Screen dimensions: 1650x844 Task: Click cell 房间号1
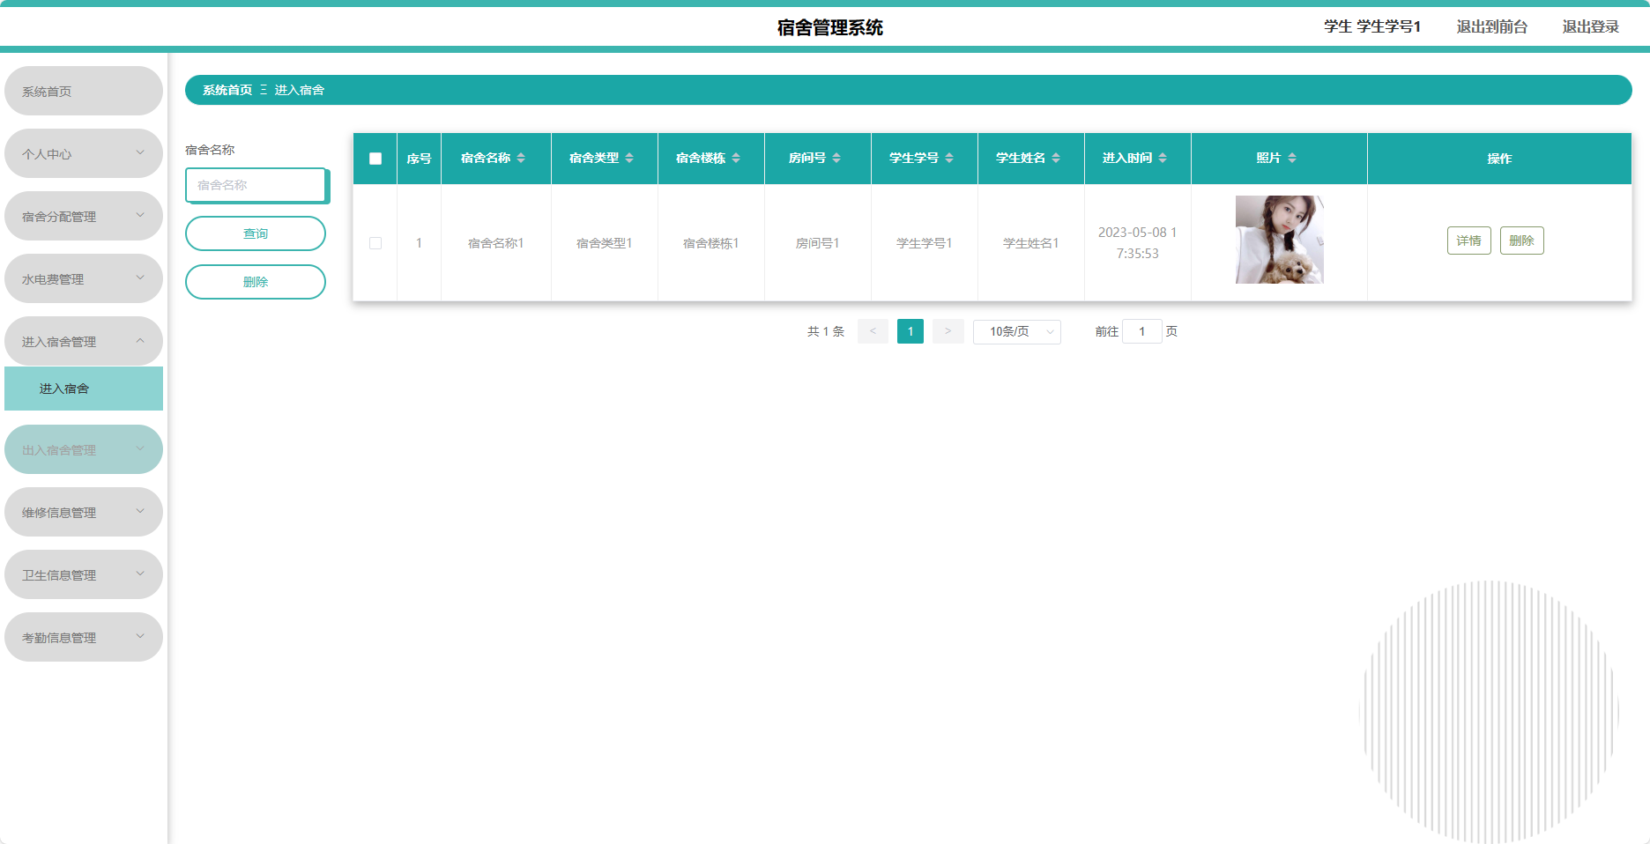pyautogui.click(x=818, y=243)
